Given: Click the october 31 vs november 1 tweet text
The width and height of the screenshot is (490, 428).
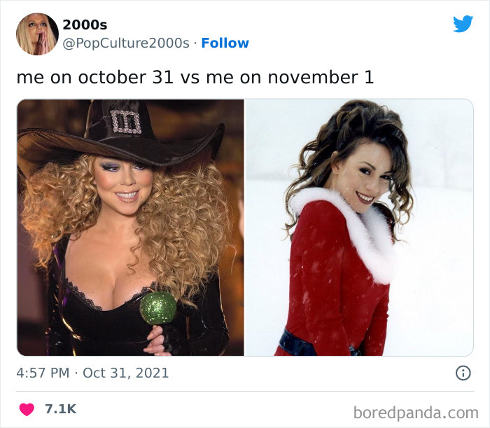Looking at the screenshot, I should 195,77.
